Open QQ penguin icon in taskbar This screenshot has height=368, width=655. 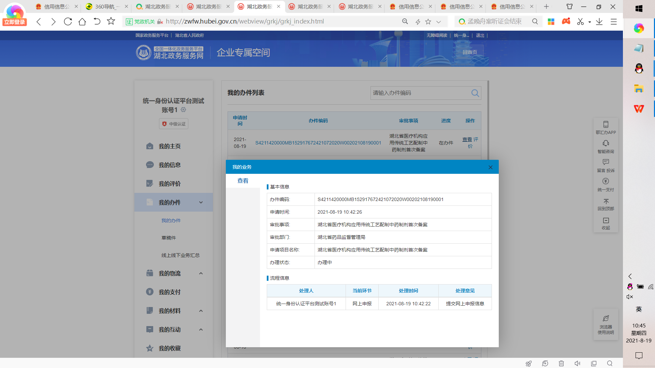pyautogui.click(x=639, y=68)
